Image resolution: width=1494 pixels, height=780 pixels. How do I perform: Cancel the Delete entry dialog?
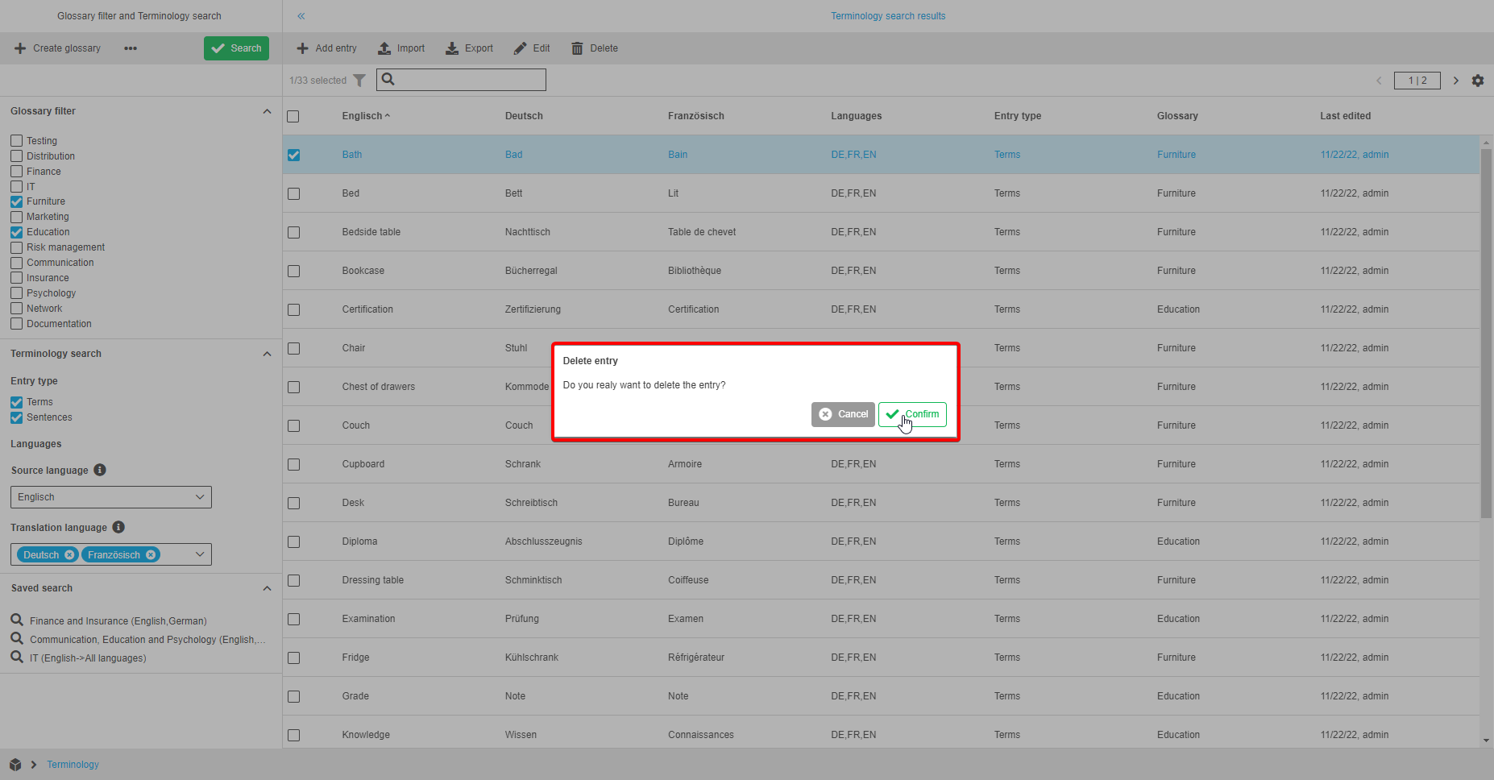(843, 414)
